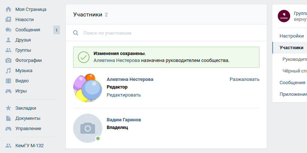Open Документы section
The height and width of the screenshot is (153, 307).
tap(28, 118)
